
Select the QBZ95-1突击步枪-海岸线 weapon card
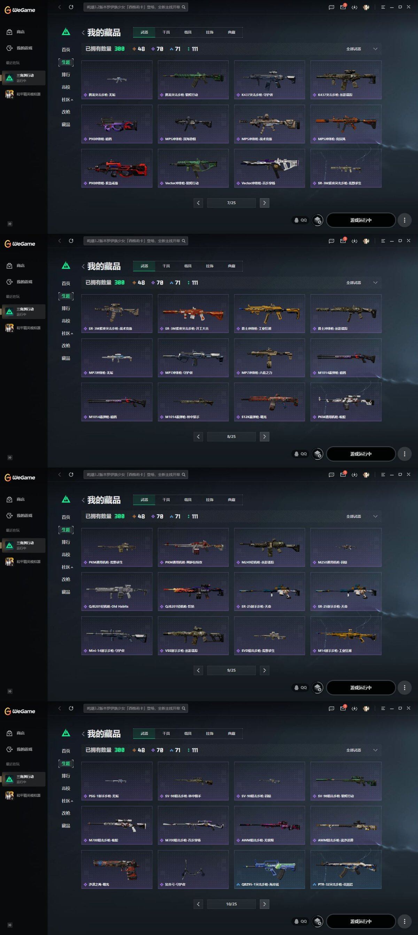(x=270, y=869)
